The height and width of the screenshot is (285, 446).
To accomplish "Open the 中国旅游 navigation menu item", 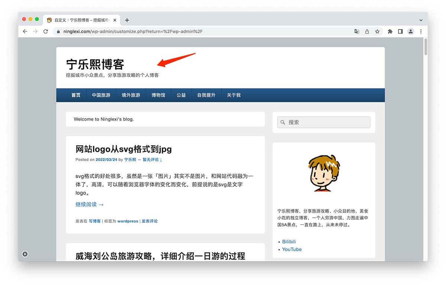I will 101,95.
